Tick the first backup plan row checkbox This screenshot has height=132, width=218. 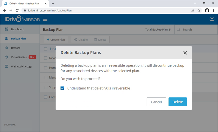coord(46,58)
